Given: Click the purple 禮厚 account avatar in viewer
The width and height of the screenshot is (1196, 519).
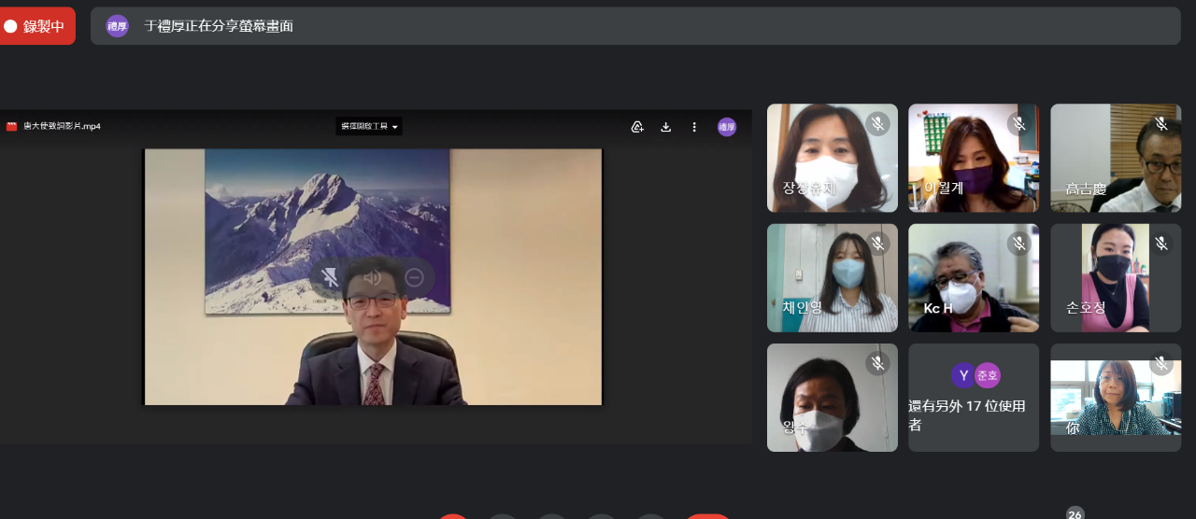Looking at the screenshot, I should coord(727,127).
